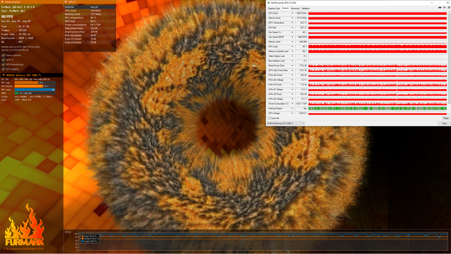Click the "Resolution : 2560 x 1440" line
The height and width of the screenshot is (254, 451).
(17, 38)
